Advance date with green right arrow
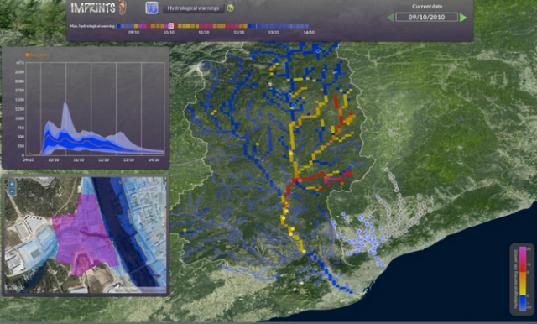 [463, 17]
